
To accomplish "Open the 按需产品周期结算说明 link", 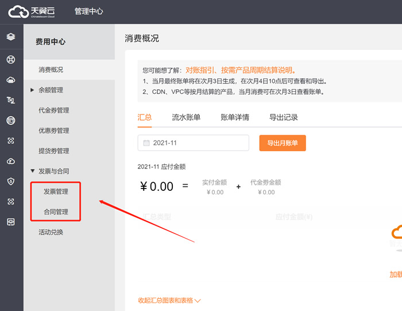I will click(257, 70).
